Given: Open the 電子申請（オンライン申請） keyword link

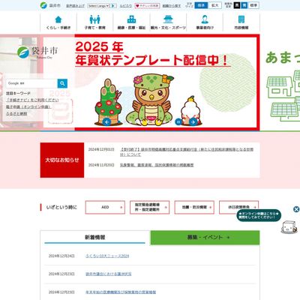Looking at the screenshot, I should click(28, 106).
